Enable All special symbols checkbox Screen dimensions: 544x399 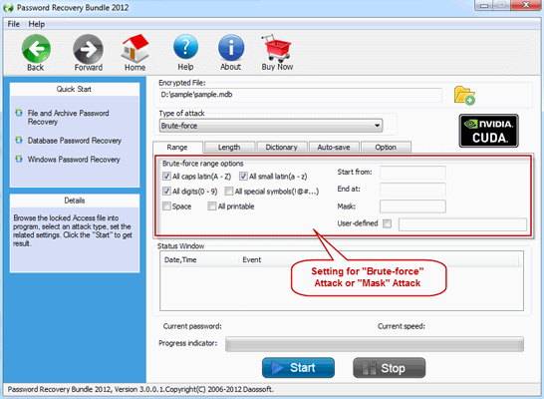(x=229, y=192)
